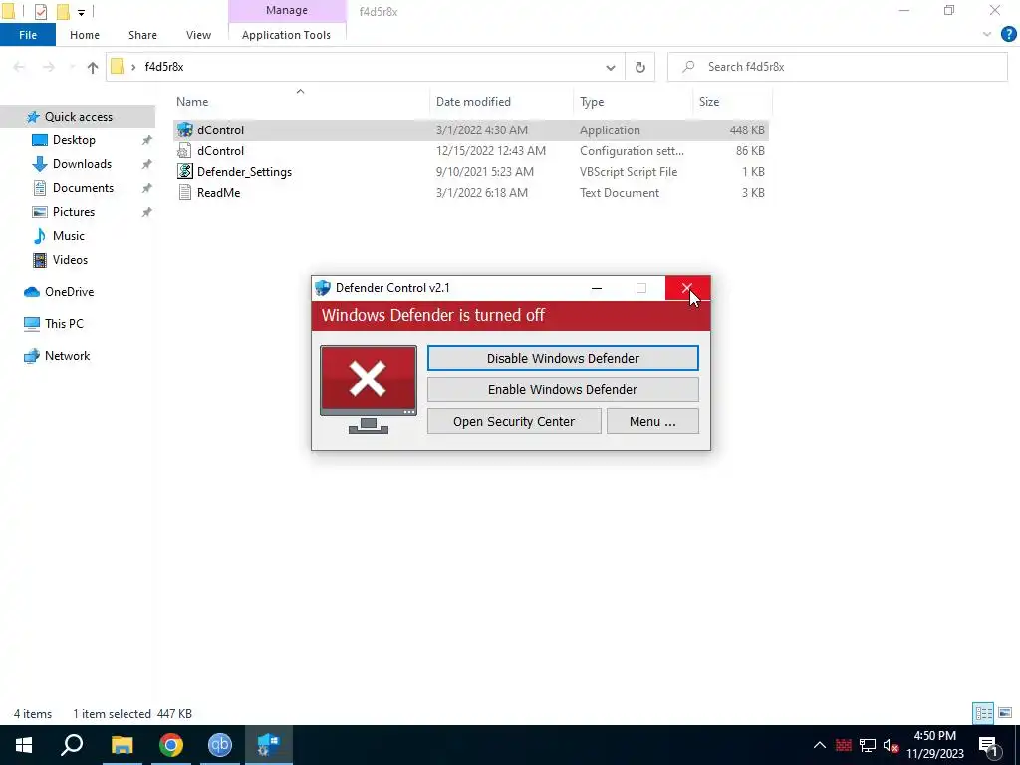
Task: Open the File ribbon tab
Action: pos(28,35)
